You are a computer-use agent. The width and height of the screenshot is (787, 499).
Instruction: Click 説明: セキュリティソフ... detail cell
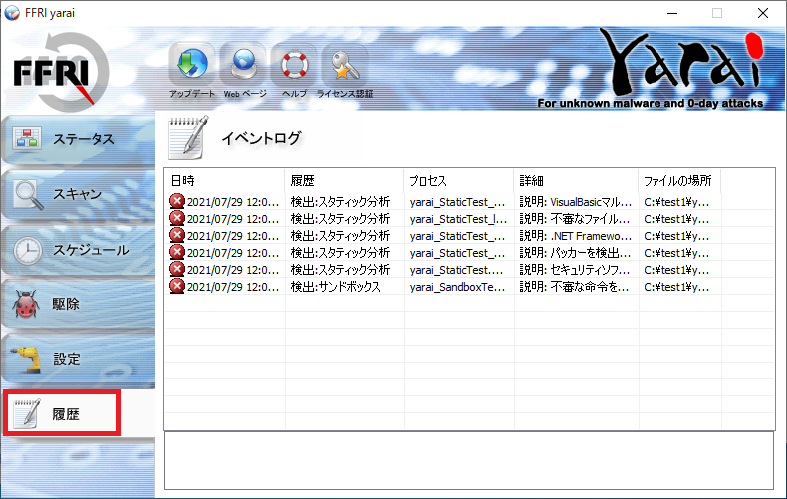[x=575, y=270]
